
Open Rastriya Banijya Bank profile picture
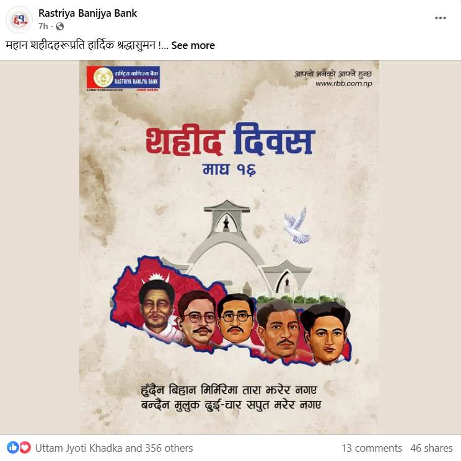pos(19,20)
